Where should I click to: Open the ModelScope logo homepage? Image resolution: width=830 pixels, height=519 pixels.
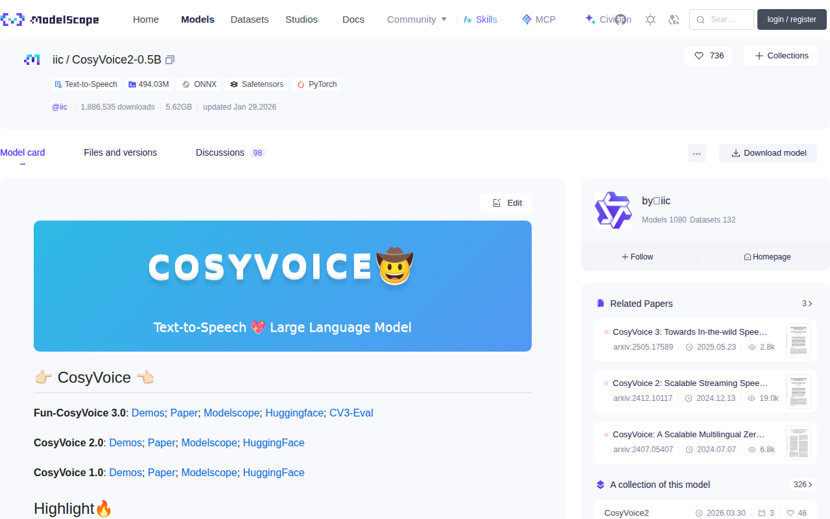pyautogui.click(x=50, y=19)
